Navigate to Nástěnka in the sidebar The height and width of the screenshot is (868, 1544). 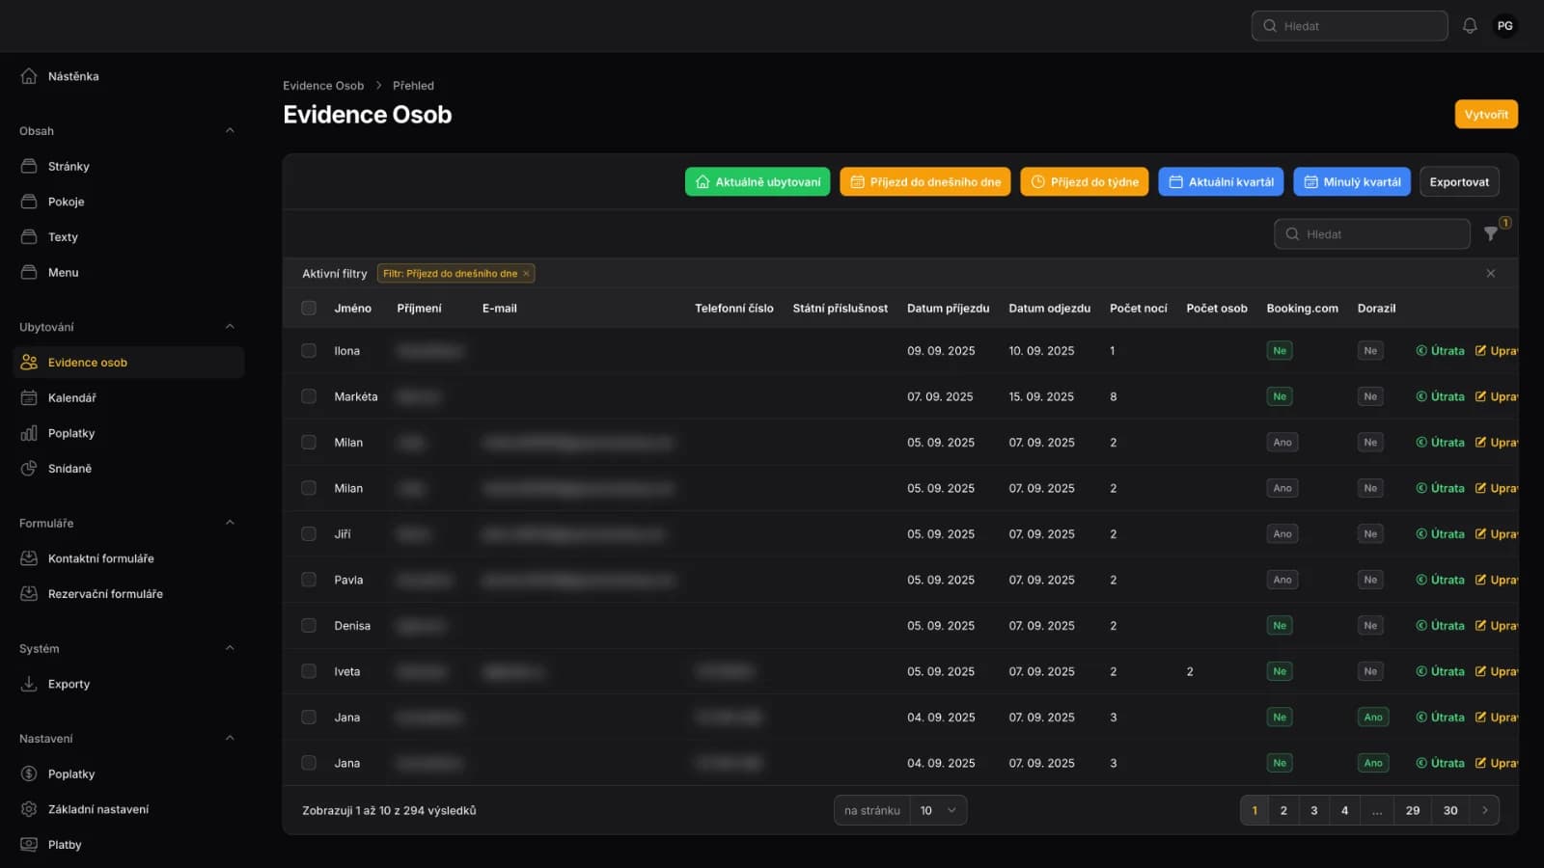pos(72,76)
